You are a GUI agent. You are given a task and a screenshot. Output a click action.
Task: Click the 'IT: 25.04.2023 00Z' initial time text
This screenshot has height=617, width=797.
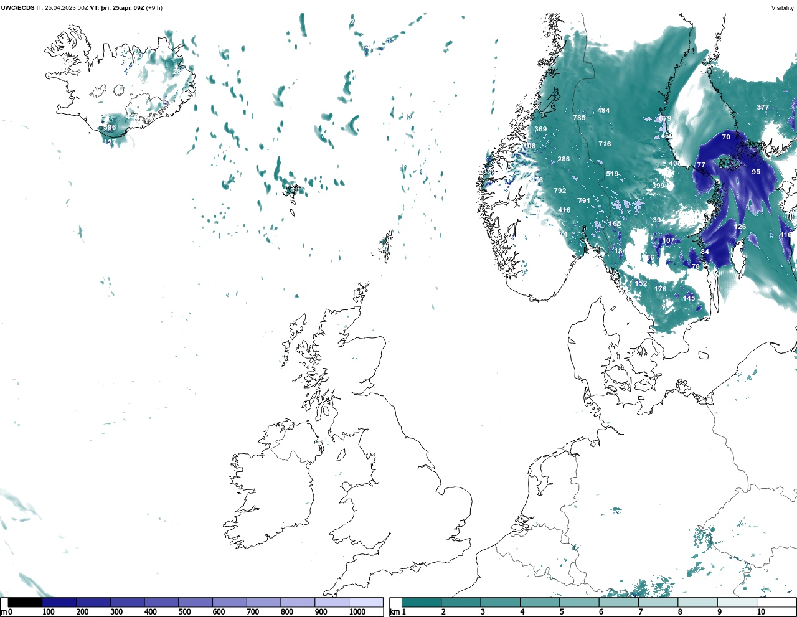(62, 8)
